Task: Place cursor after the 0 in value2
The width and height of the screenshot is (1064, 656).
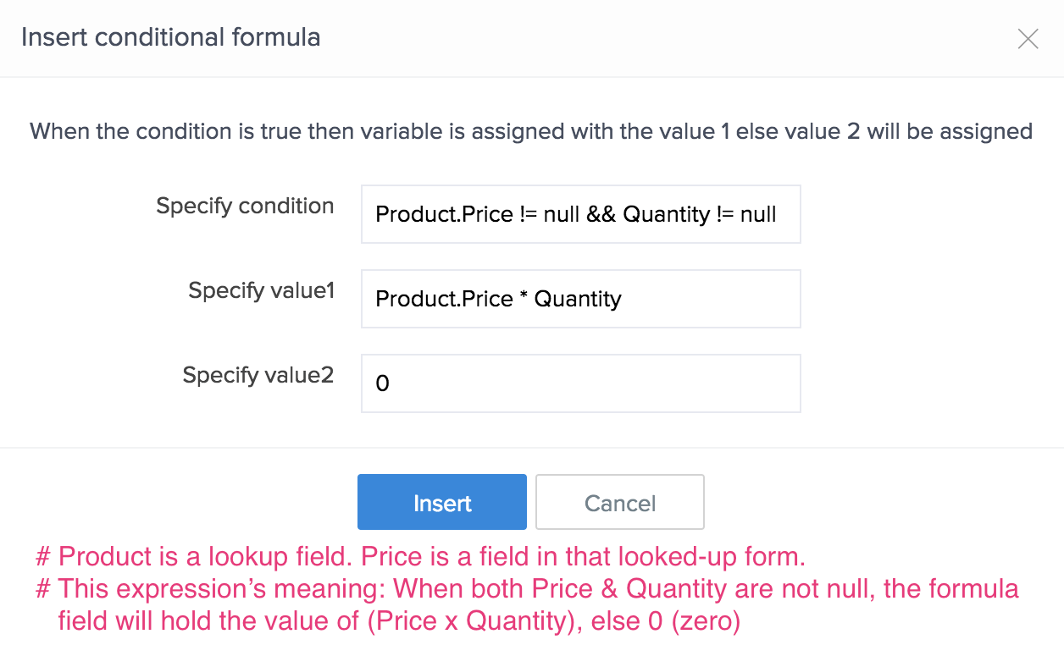Action: pos(391,384)
